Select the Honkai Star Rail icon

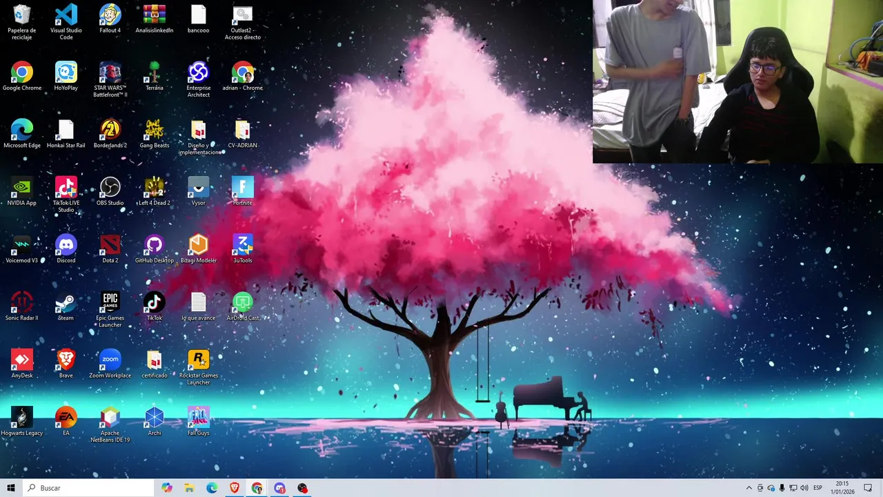pyautogui.click(x=66, y=130)
